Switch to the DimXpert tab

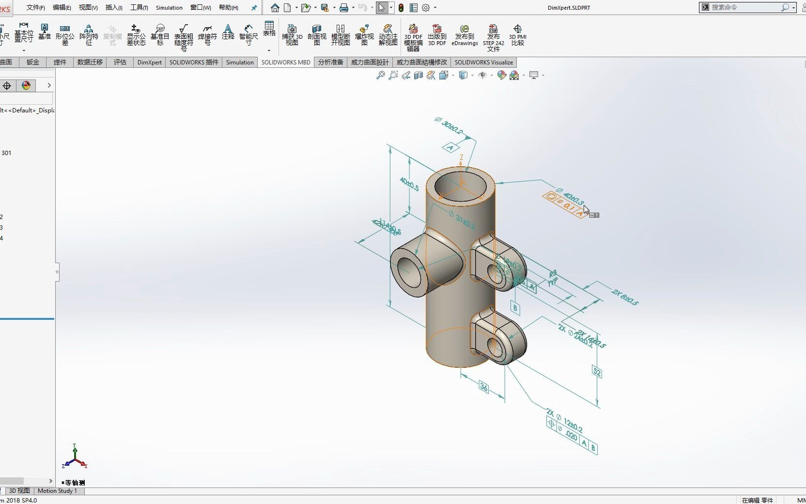(x=149, y=62)
